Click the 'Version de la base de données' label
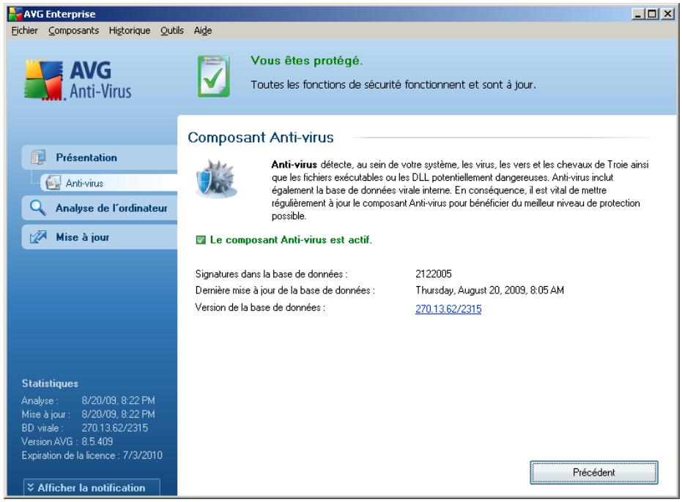The image size is (682, 502). click(260, 308)
